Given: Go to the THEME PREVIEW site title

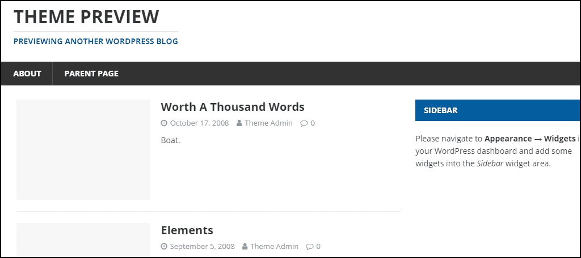Looking at the screenshot, I should point(86,16).
